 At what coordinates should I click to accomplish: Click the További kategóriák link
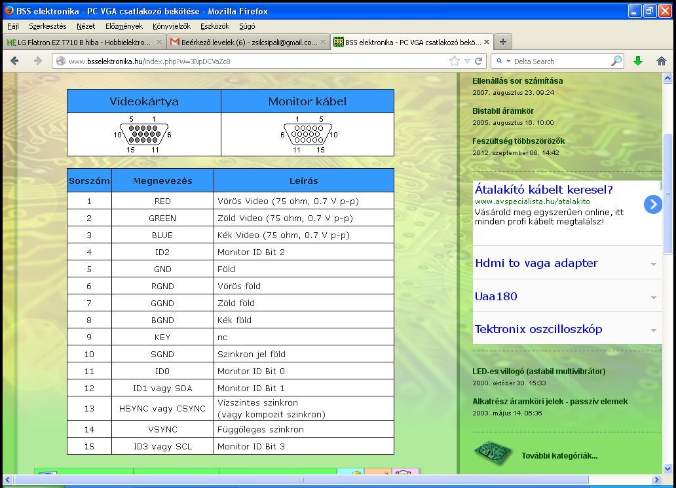coord(559,456)
